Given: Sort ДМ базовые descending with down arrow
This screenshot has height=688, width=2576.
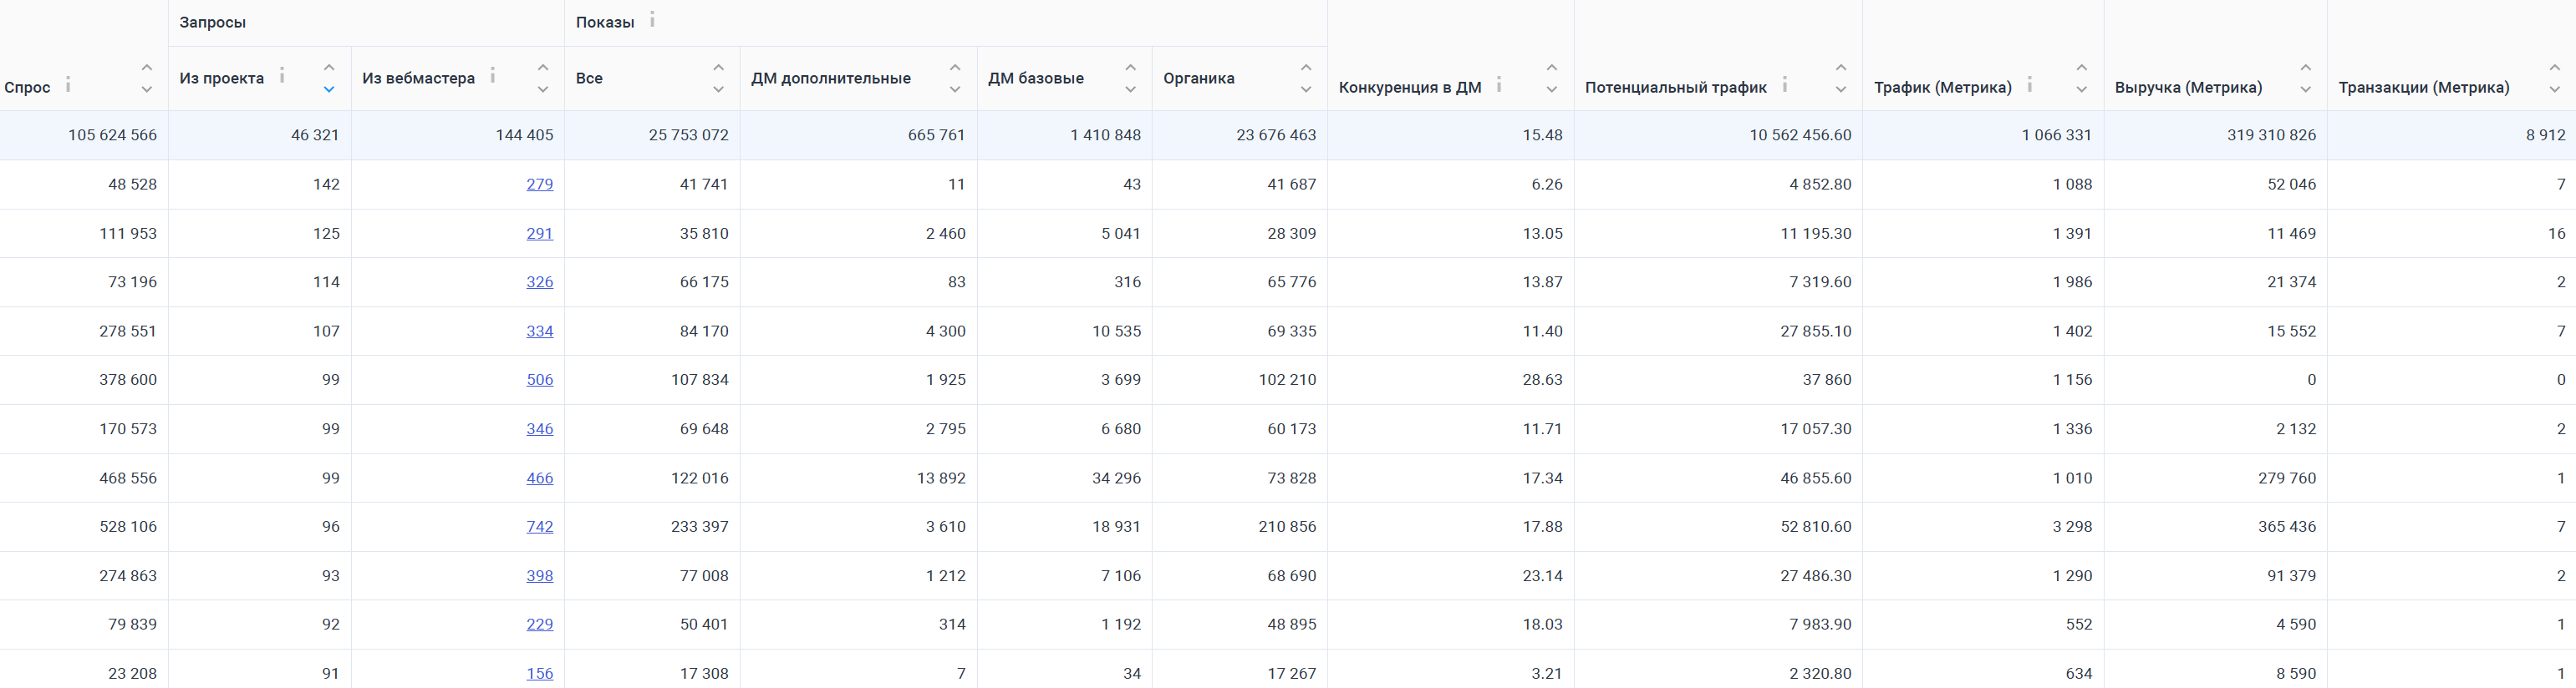Looking at the screenshot, I should [x=1131, y=90].
